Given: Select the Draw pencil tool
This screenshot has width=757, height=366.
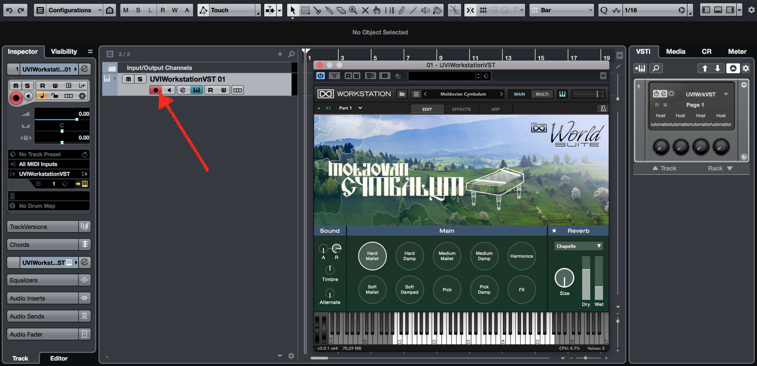Looking at the screenshot, I should pos(401,10).
